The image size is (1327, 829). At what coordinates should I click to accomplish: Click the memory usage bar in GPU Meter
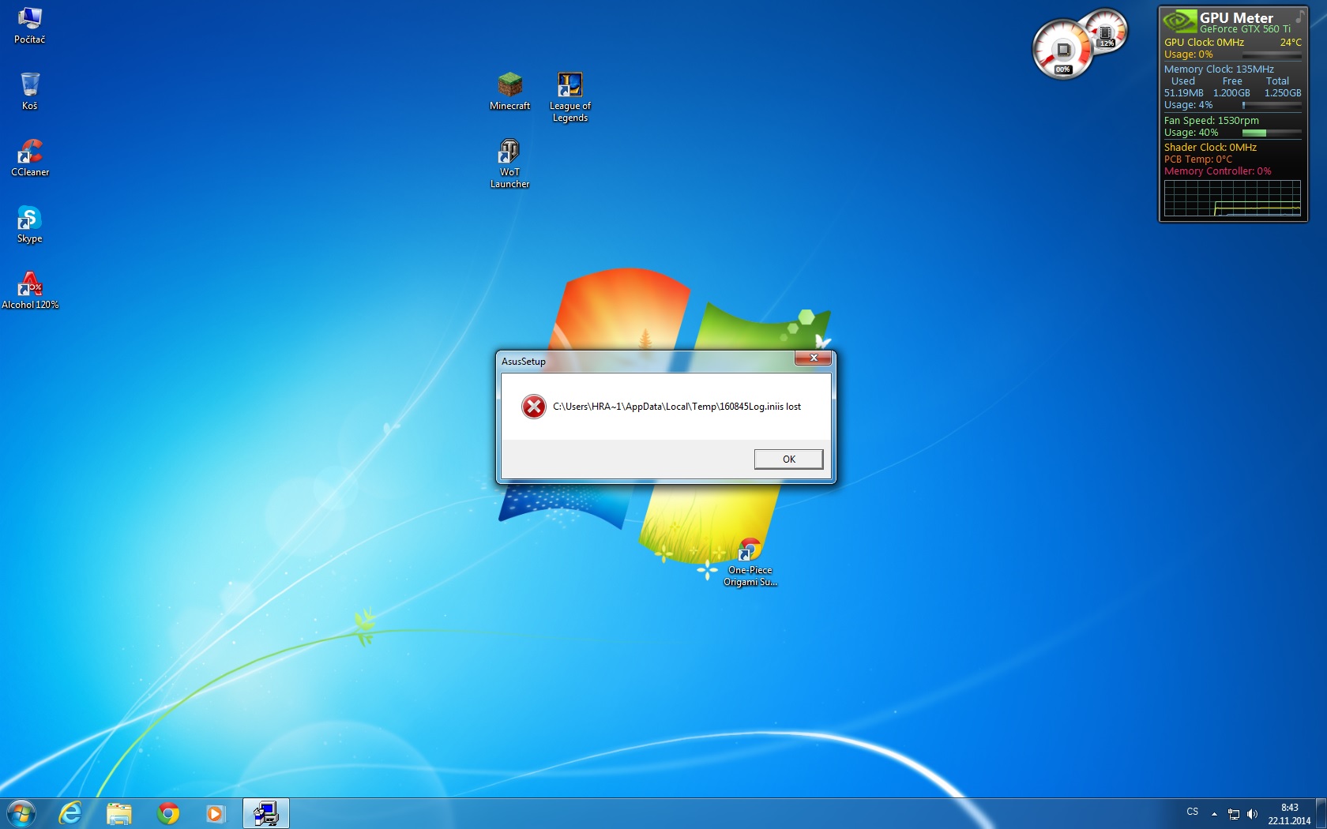[x=1272, y=105]
